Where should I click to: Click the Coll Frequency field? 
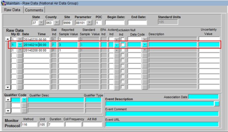click(73, 125)
